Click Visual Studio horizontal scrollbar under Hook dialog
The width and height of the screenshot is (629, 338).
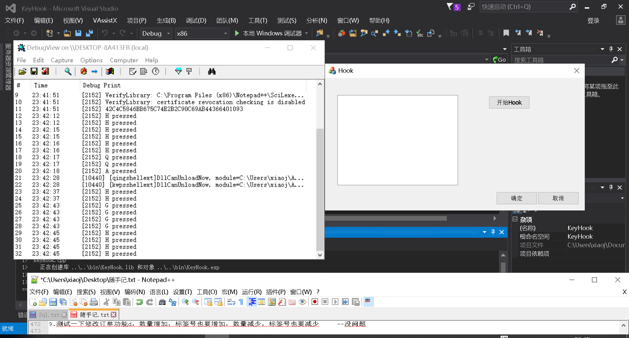point(386,218)
